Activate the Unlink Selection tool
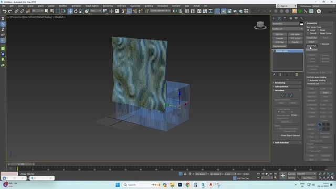336x189 pixels. [x=22, y=11]
